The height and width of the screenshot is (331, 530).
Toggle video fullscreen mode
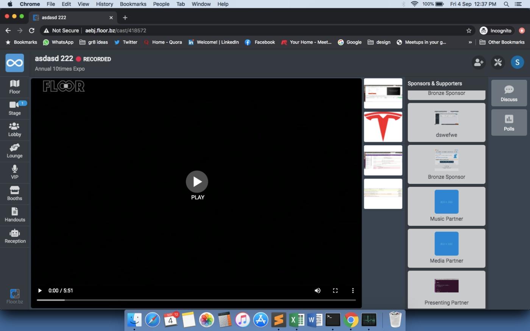335,291
